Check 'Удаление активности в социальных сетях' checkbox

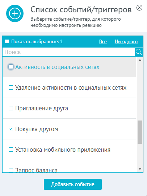pos(11,87)
